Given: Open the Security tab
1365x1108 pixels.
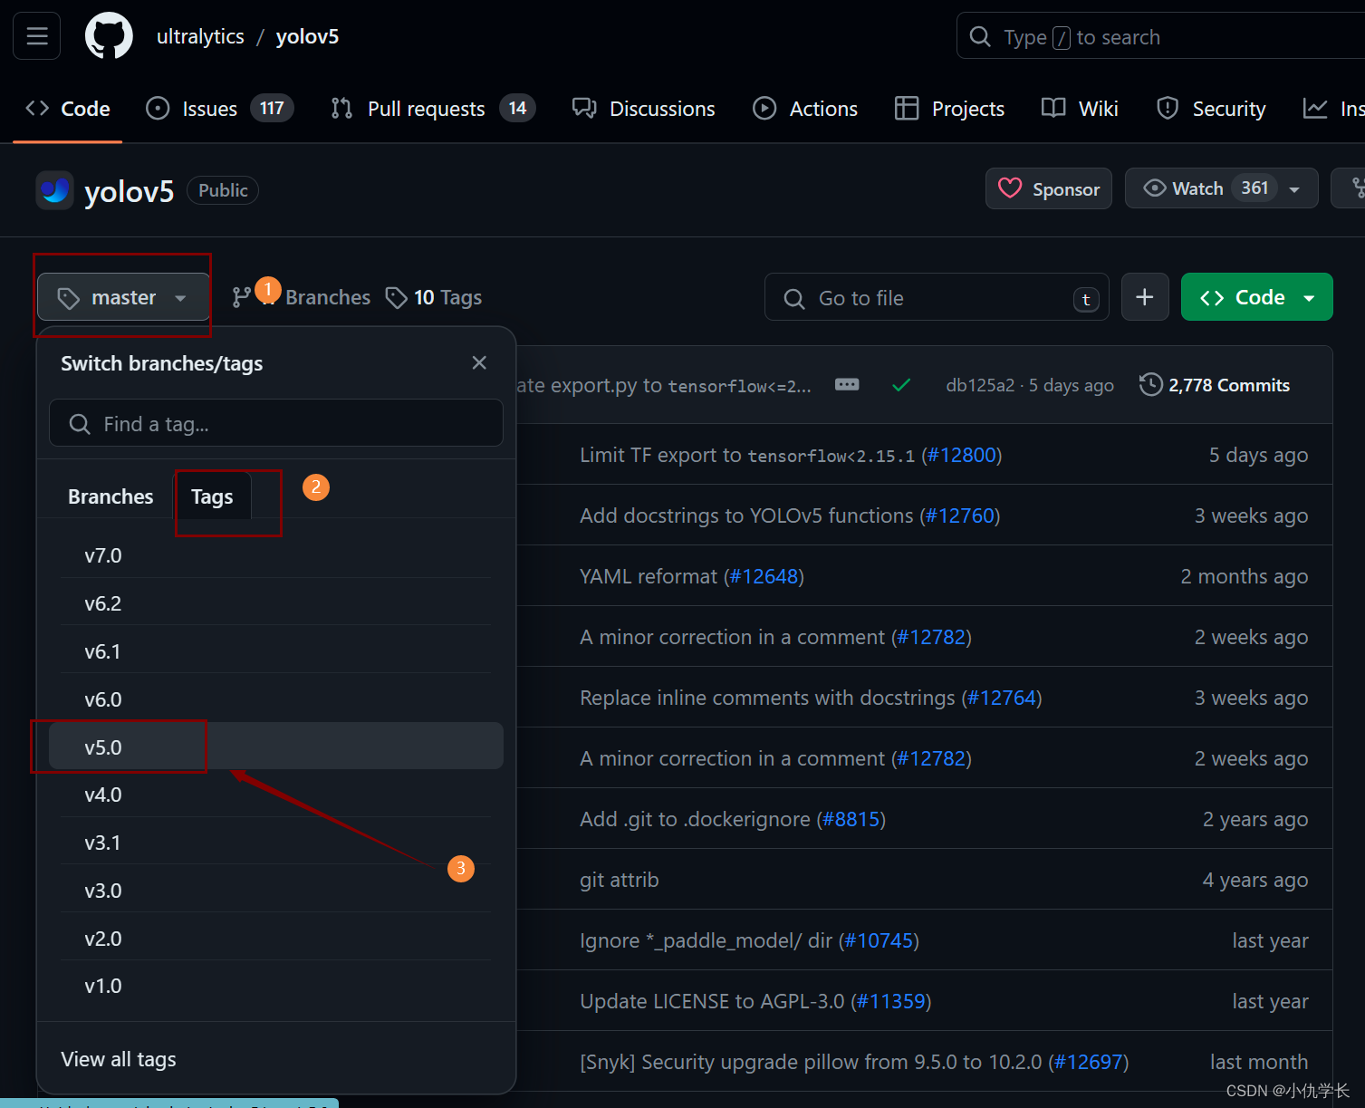Looking at the screenshot, I should (1211, 109).
